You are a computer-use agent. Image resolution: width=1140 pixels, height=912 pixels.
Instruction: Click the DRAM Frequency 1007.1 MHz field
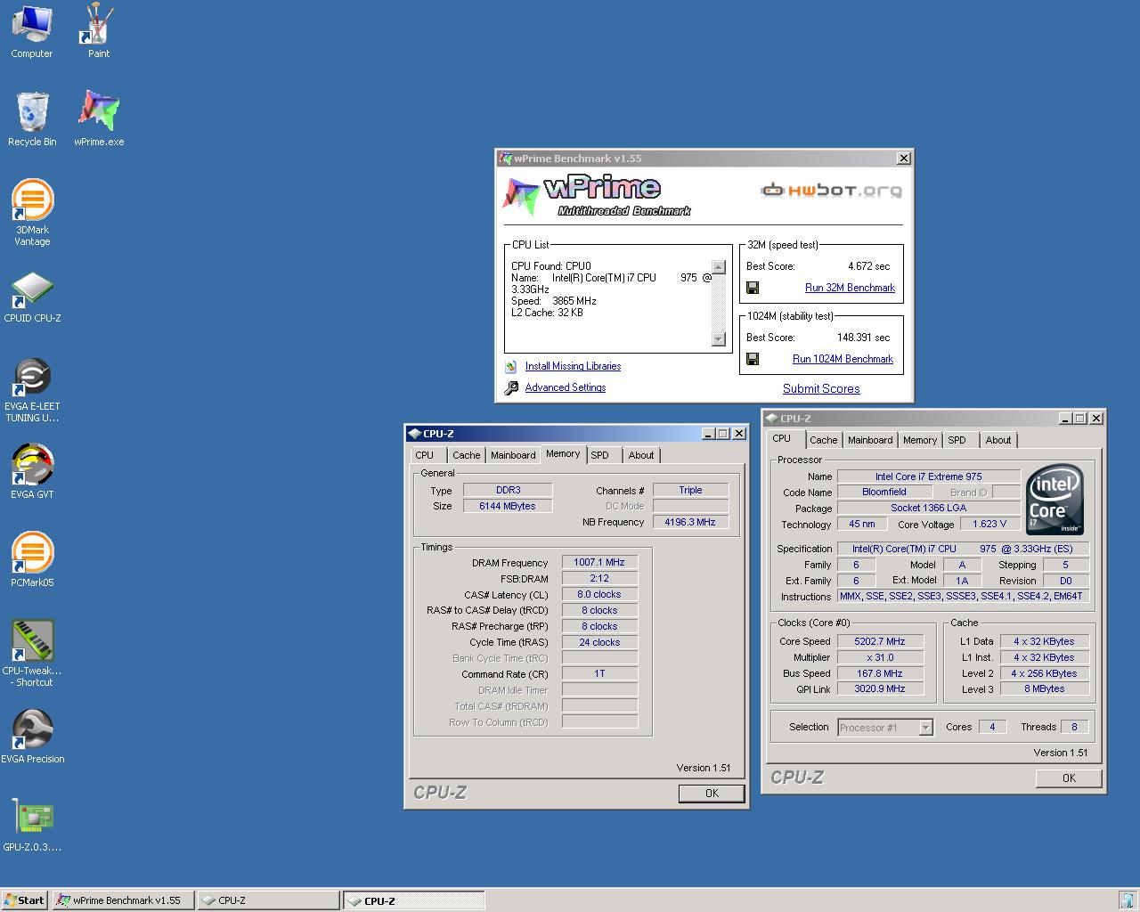coord(599,563)
